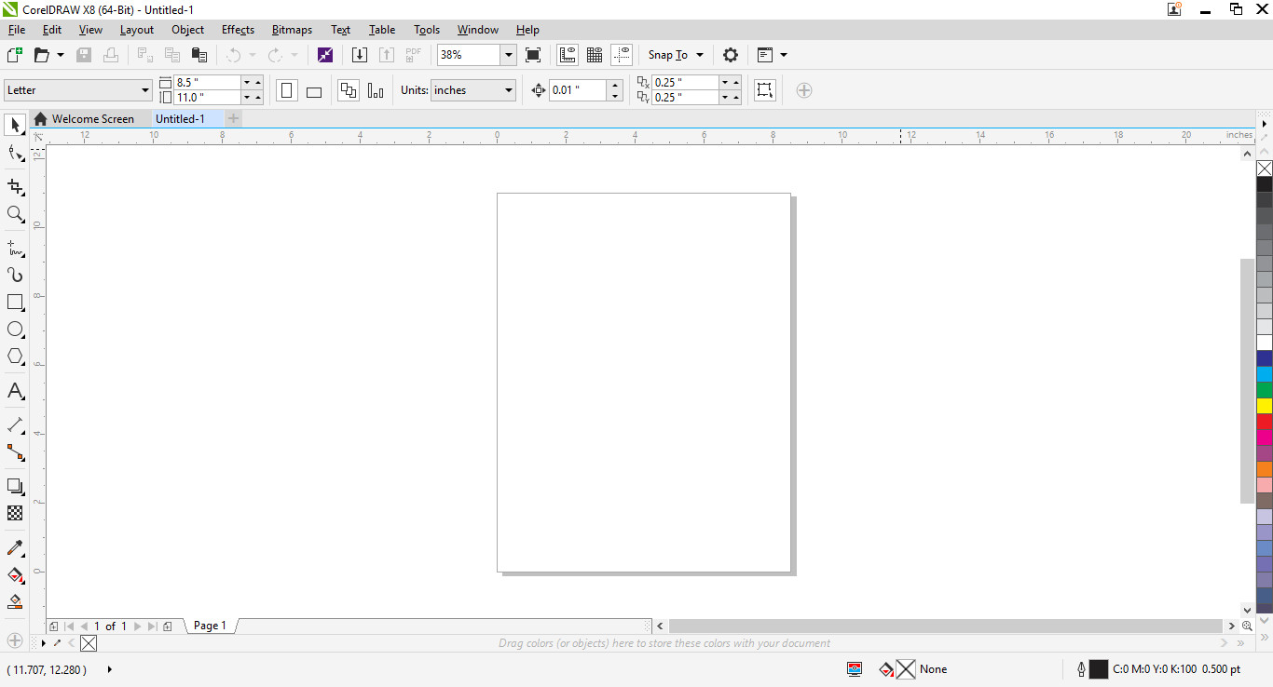Viewport: 1273px width, 687px height.
Task: Open the page size Letter dropdown
Action: pyautogui.click(x=145, y=90)
